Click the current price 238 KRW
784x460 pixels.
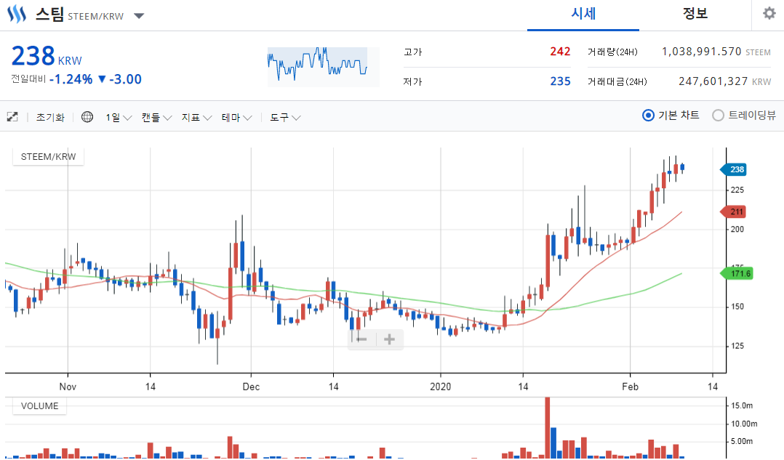47,56
